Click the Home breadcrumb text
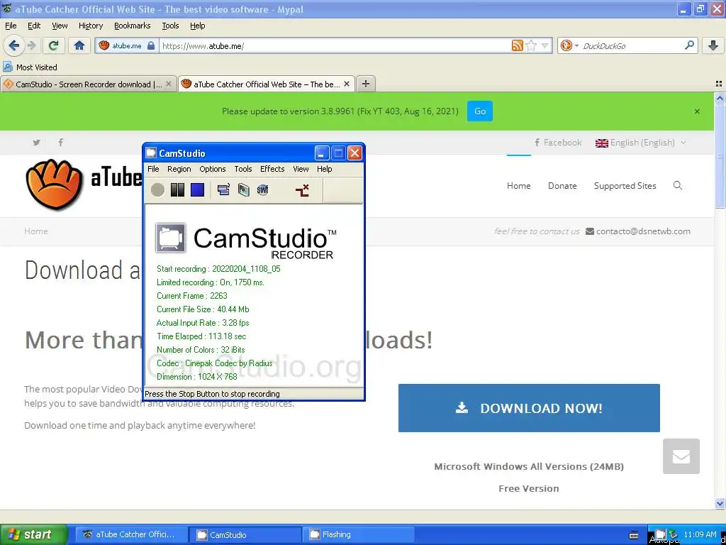726x545 pixels. pos(36,231)
